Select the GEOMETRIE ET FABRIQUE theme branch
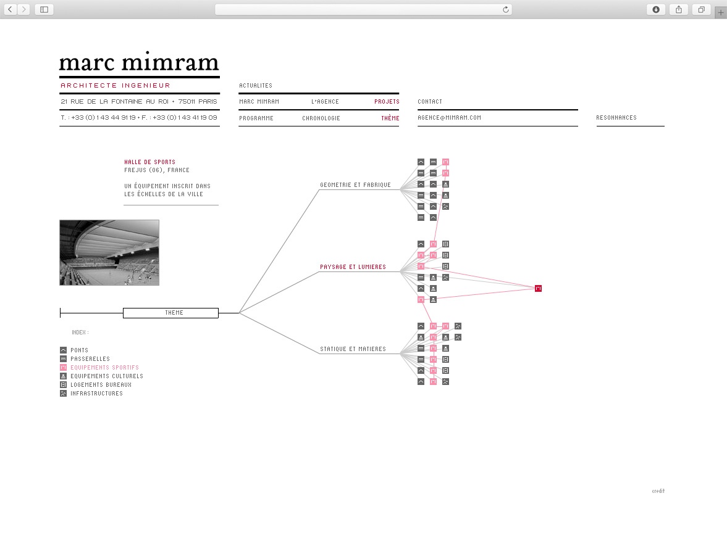727x538 pixels. point(355,184)
